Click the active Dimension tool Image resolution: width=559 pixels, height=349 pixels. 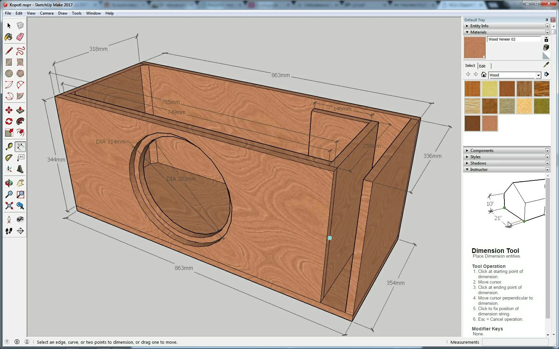(x=20, y=147)
